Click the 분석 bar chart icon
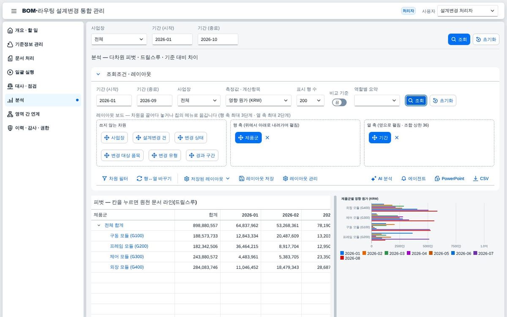This screenshot has height=317, width=507. (x=11, y=100)
